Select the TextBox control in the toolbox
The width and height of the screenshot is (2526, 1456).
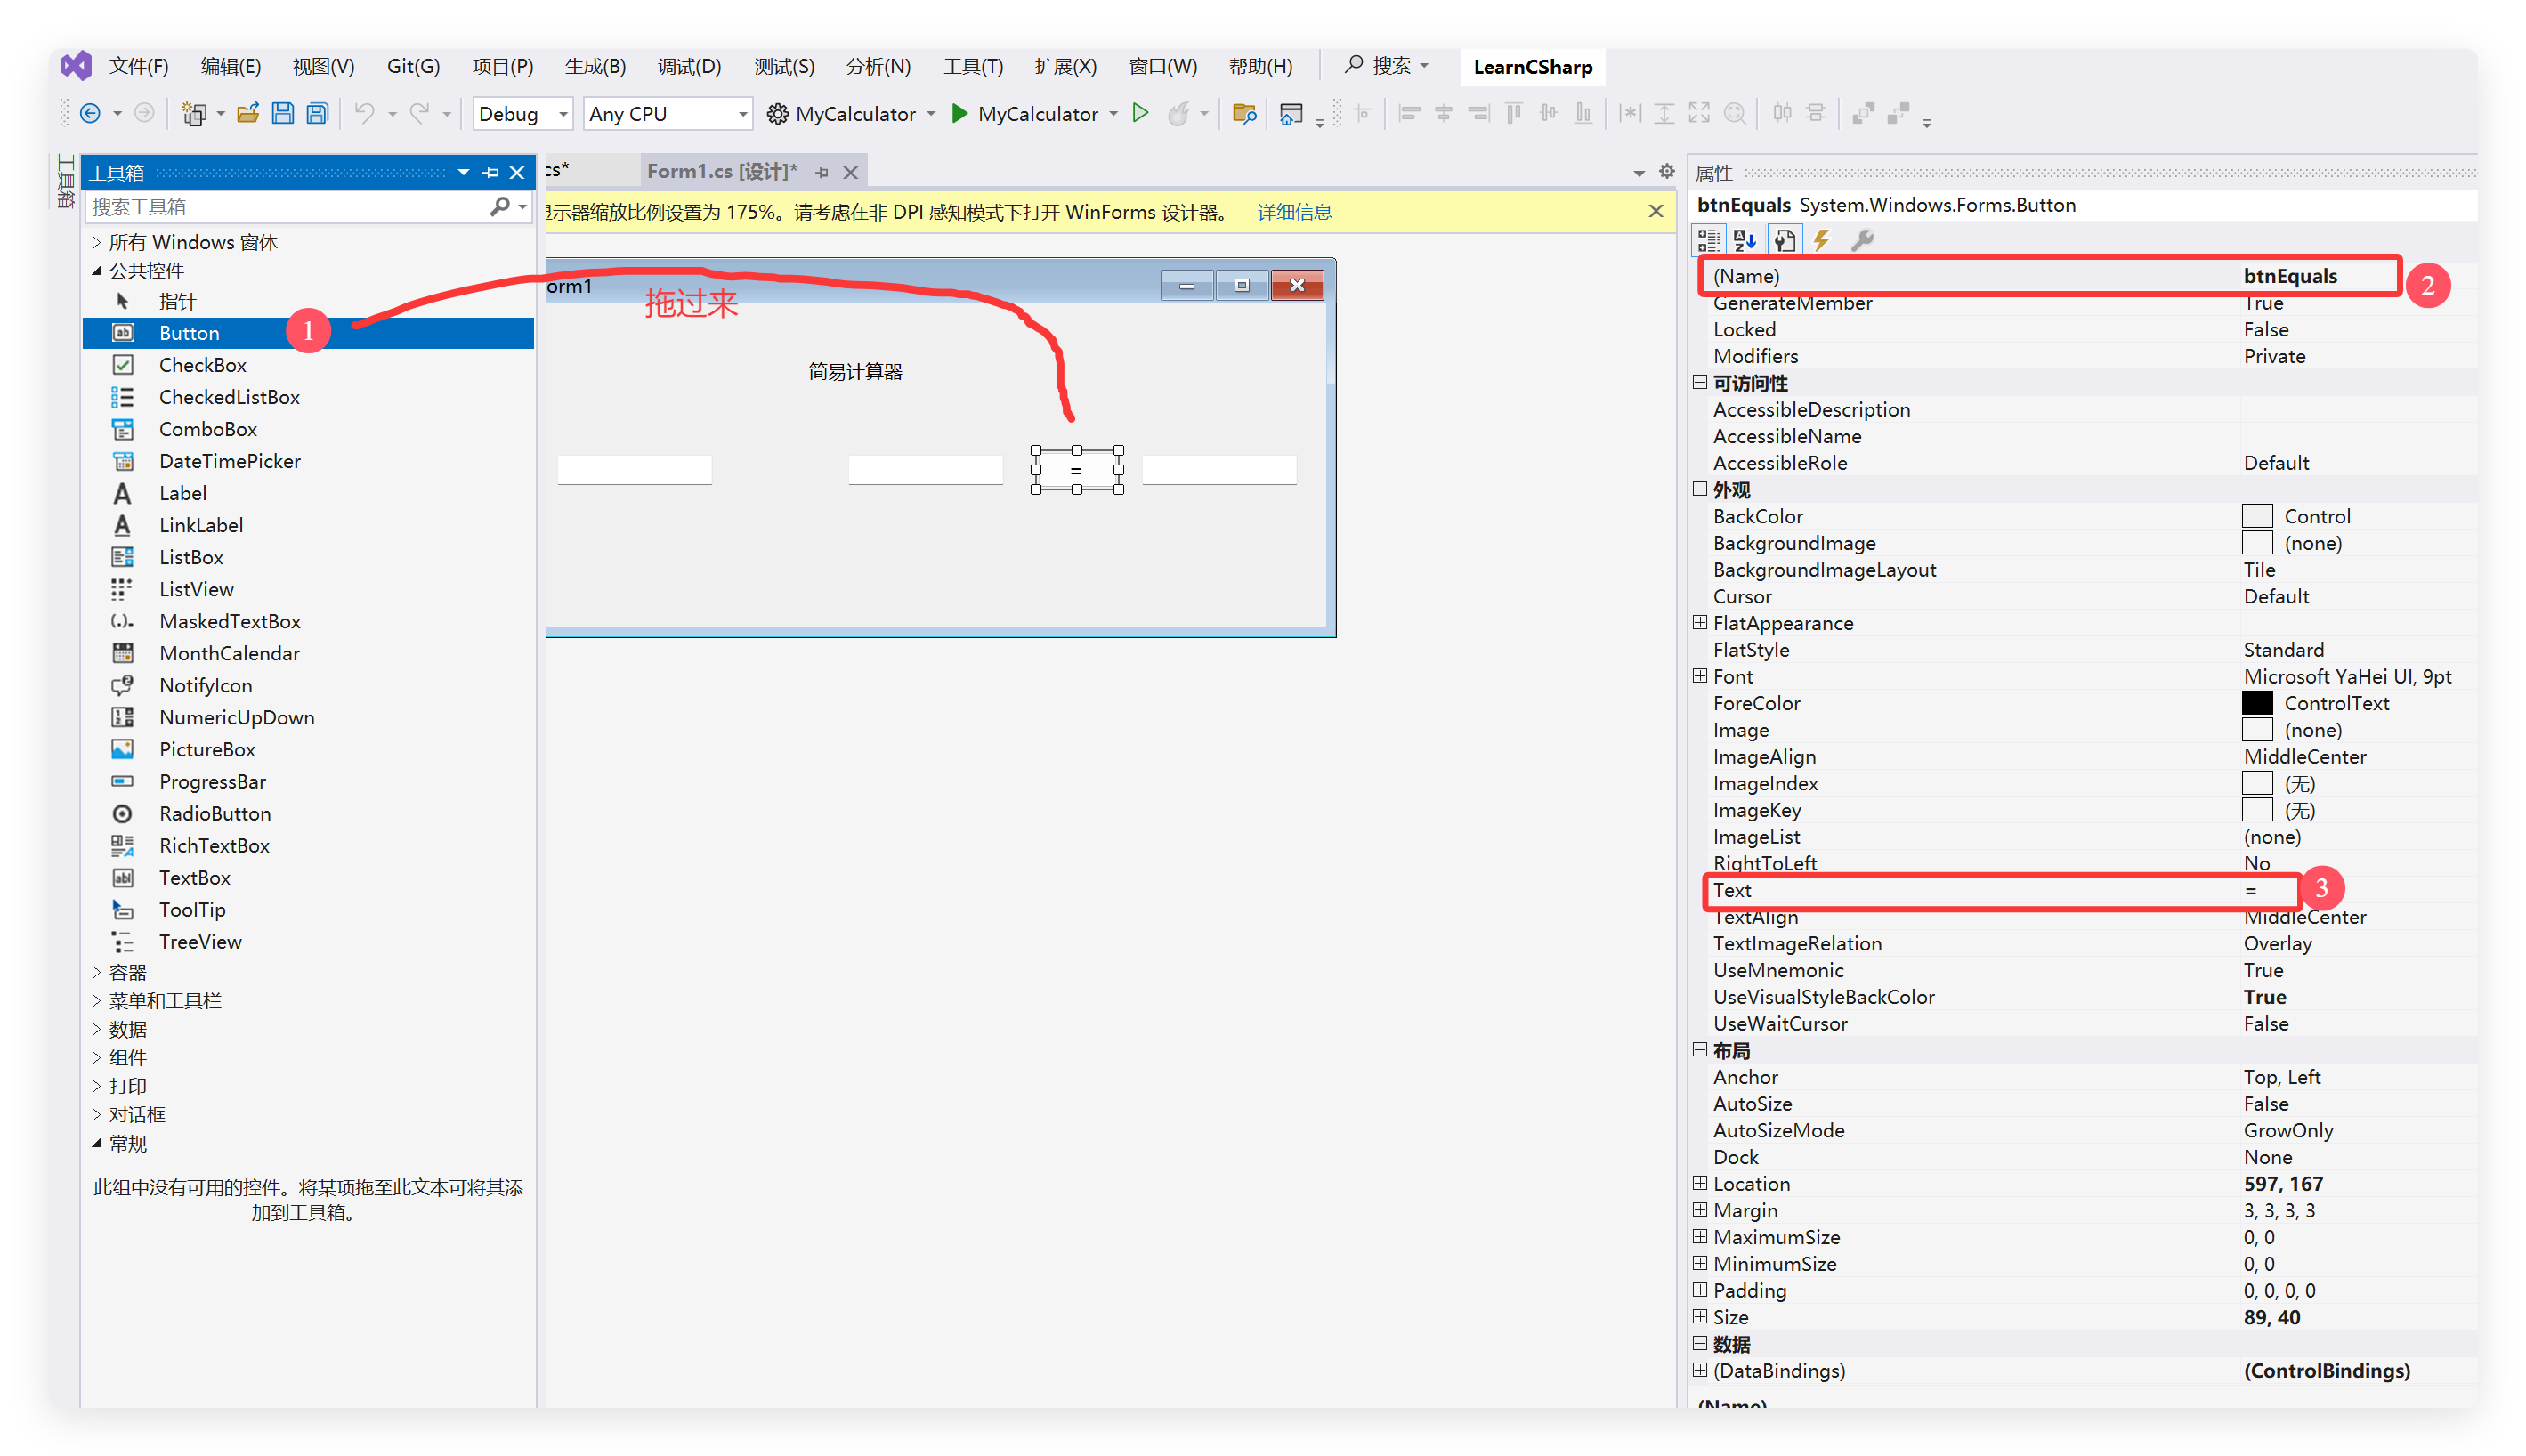pos(194,877)
